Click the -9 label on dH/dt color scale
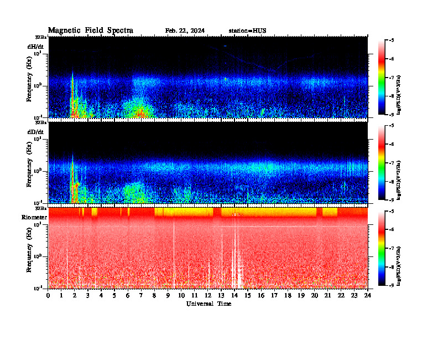The height and width of the screenshot is (339, 438). 392,115
